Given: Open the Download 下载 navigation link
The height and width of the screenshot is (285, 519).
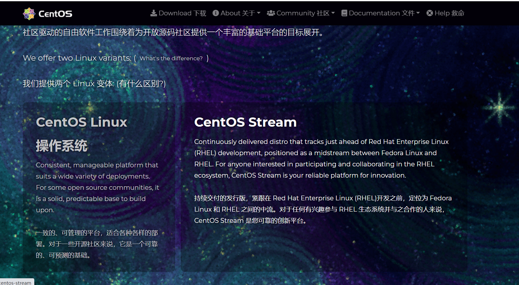Looking at the screenshot, I should (178, 13).
